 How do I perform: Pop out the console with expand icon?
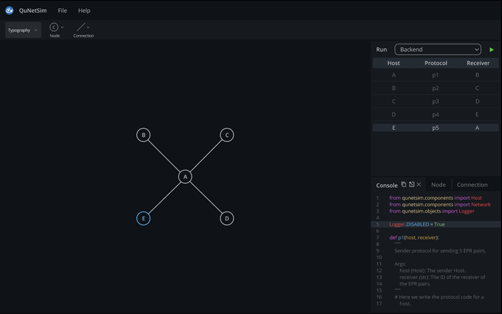411,185
